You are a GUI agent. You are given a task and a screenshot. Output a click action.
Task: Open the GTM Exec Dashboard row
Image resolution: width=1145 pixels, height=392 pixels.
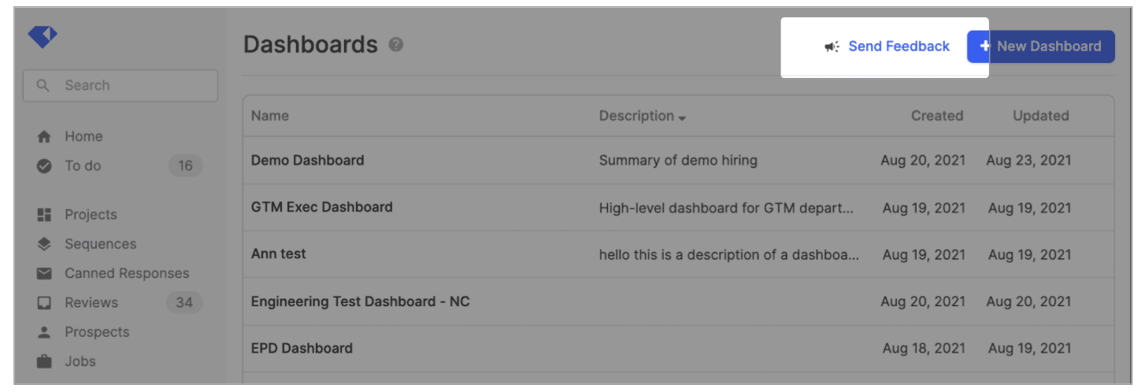click(x=321, y=207)
